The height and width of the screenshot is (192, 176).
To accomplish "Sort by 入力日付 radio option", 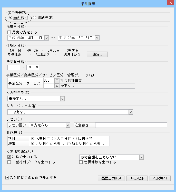I will (x=54, y=139).
